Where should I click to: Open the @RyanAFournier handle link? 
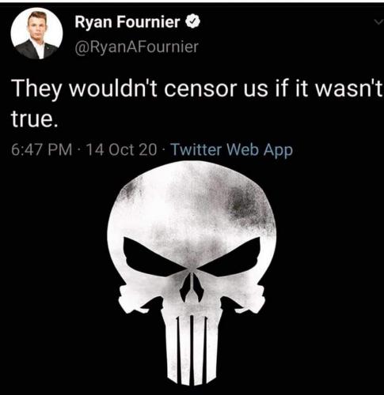pos(137,47)
